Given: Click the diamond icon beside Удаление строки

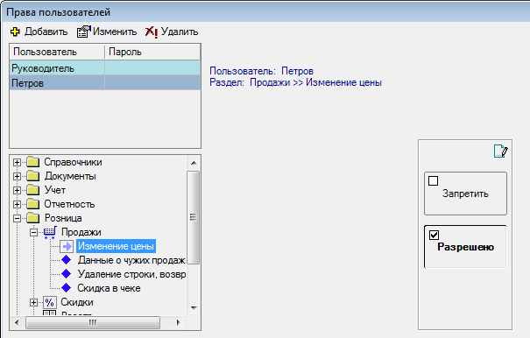Looking at the screenshot, I should click(x=67, y=274).
